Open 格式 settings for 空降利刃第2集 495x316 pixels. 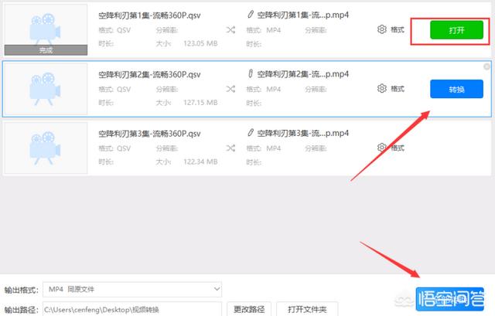(398, 89)
